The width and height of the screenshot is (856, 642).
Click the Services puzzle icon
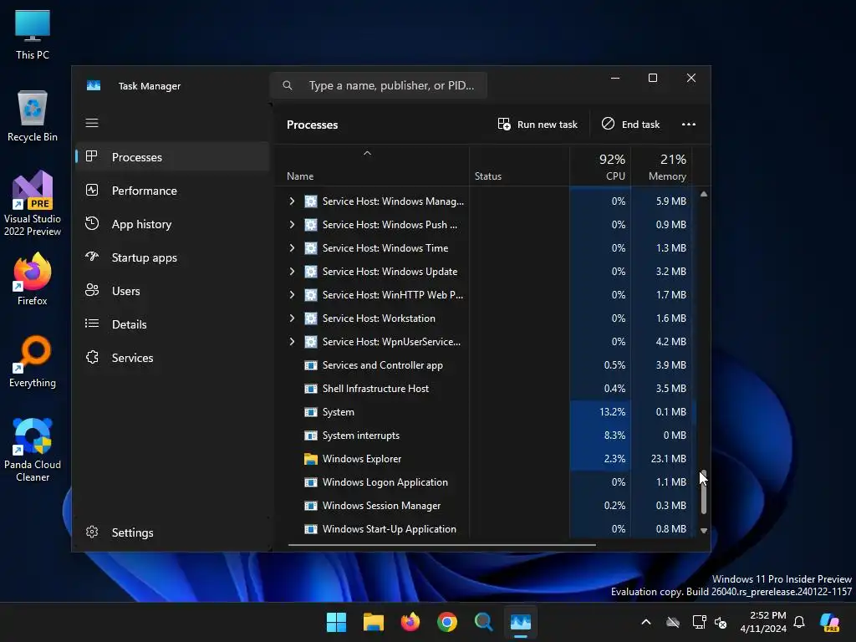pos(92,357)
